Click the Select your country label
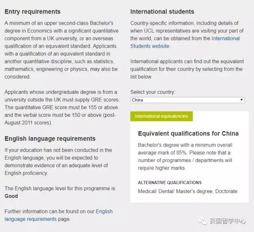The width and height of the screenshot is (254, 232). click(153, 92)
